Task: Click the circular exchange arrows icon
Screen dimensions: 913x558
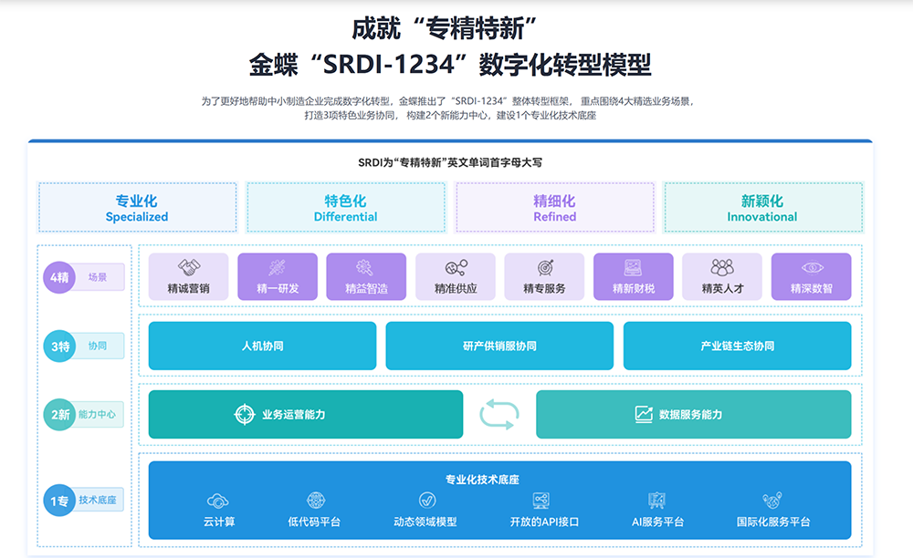Action: tap(499, 415)
